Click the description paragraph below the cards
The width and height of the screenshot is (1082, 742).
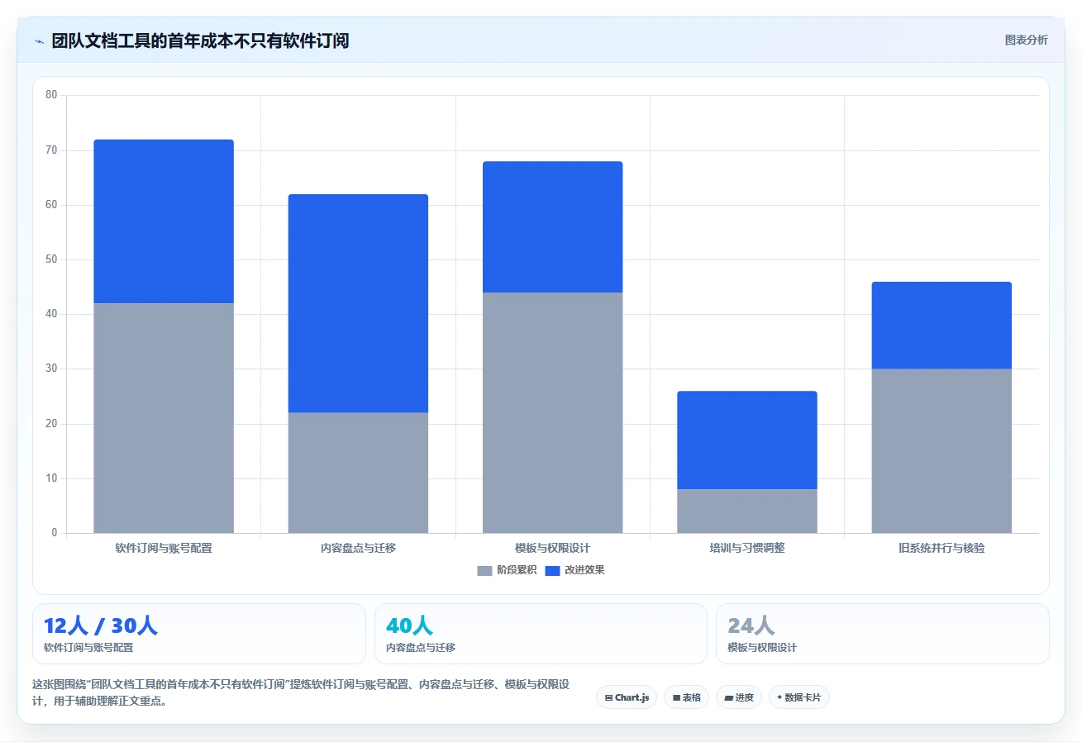point(303,693)
